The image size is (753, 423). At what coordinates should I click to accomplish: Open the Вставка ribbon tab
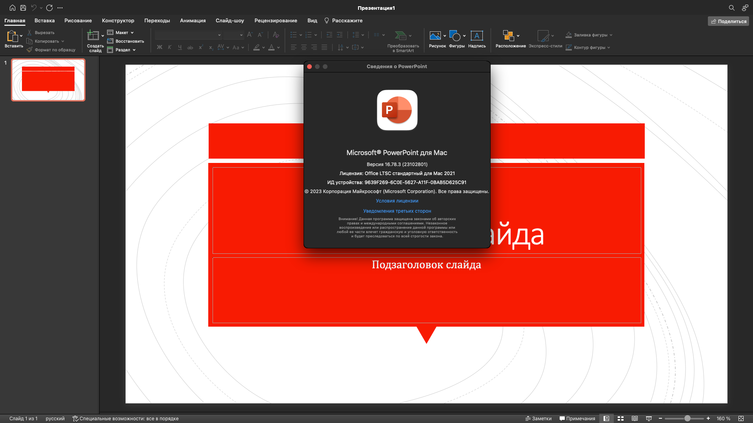click(x=44, y=20)
